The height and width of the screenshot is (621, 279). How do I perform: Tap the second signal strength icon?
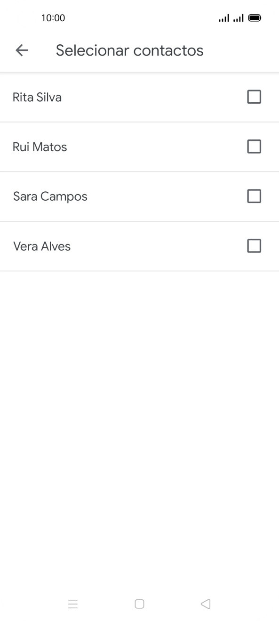[x=239, y=17]
